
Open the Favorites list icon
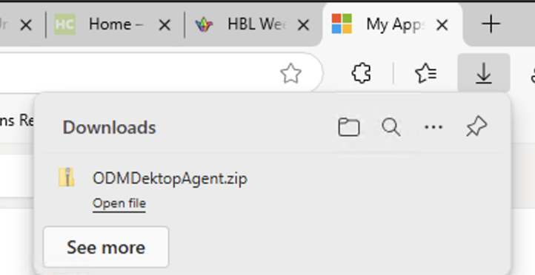coord(426,73)
